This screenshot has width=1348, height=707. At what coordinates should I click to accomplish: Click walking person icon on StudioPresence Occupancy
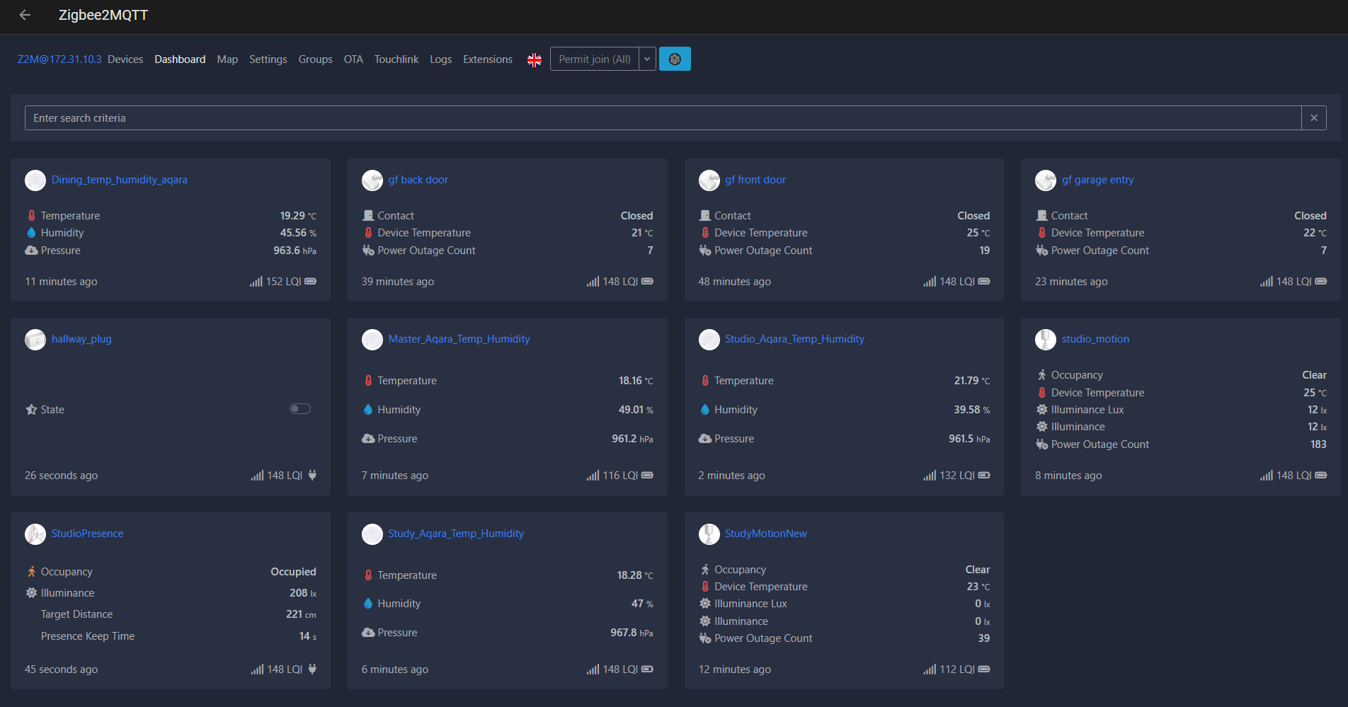tap(31, 571)
